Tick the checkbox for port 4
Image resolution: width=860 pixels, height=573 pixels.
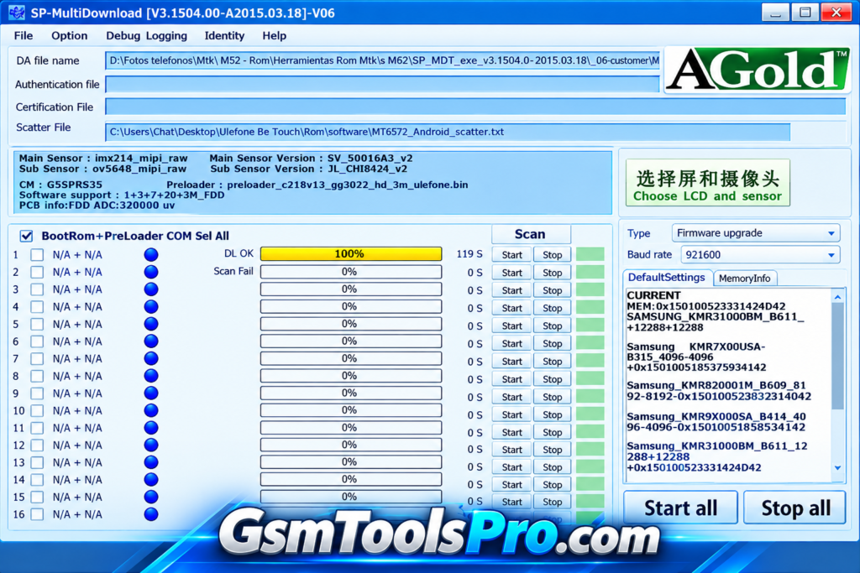[37, 307]
